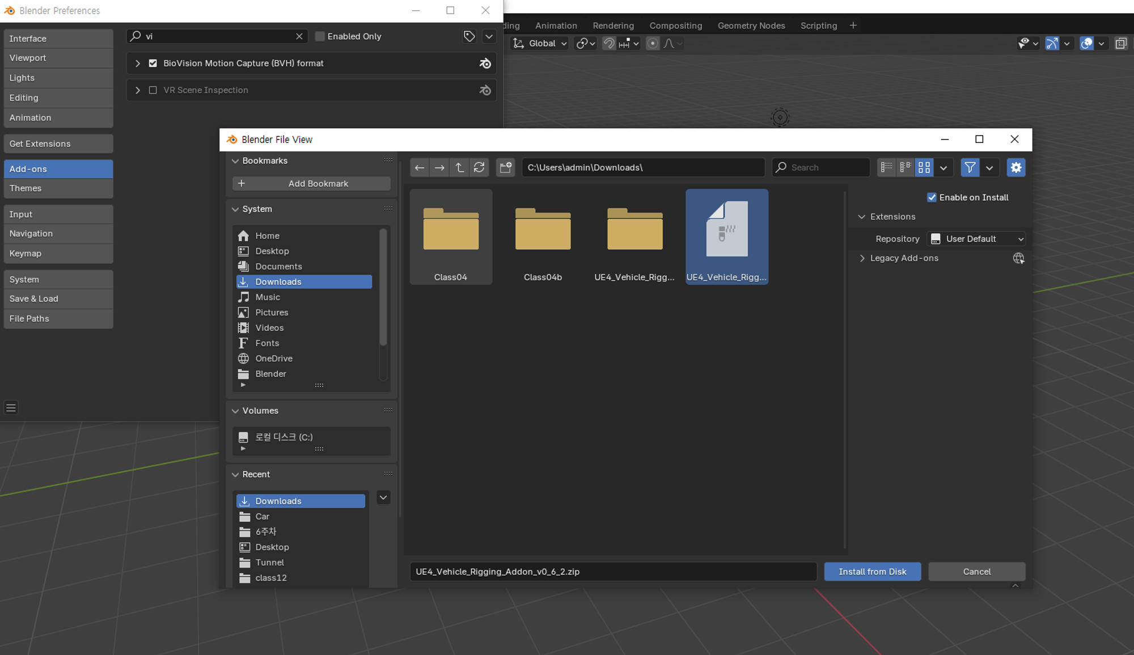Screen dimensions: 1134x655
Task: Toggle Enabled Only checkbox in Preferences
Action: point(320,36)
